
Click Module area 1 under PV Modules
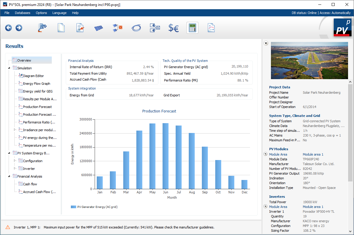[313, 154]
